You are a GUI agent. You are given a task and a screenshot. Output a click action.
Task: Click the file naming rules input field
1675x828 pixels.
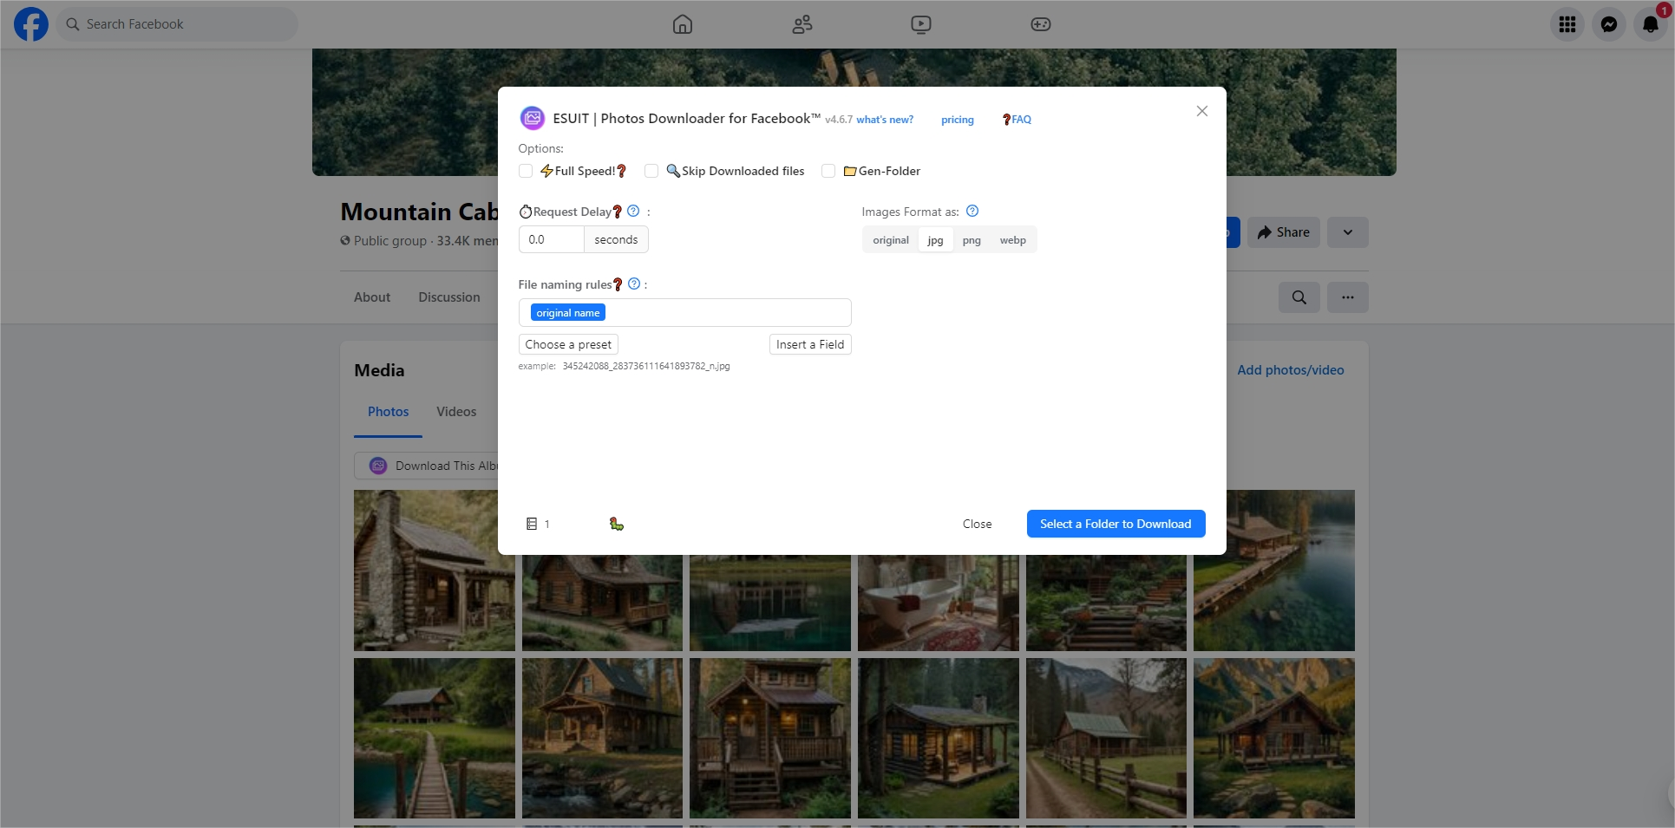click(x=684, y=312)
